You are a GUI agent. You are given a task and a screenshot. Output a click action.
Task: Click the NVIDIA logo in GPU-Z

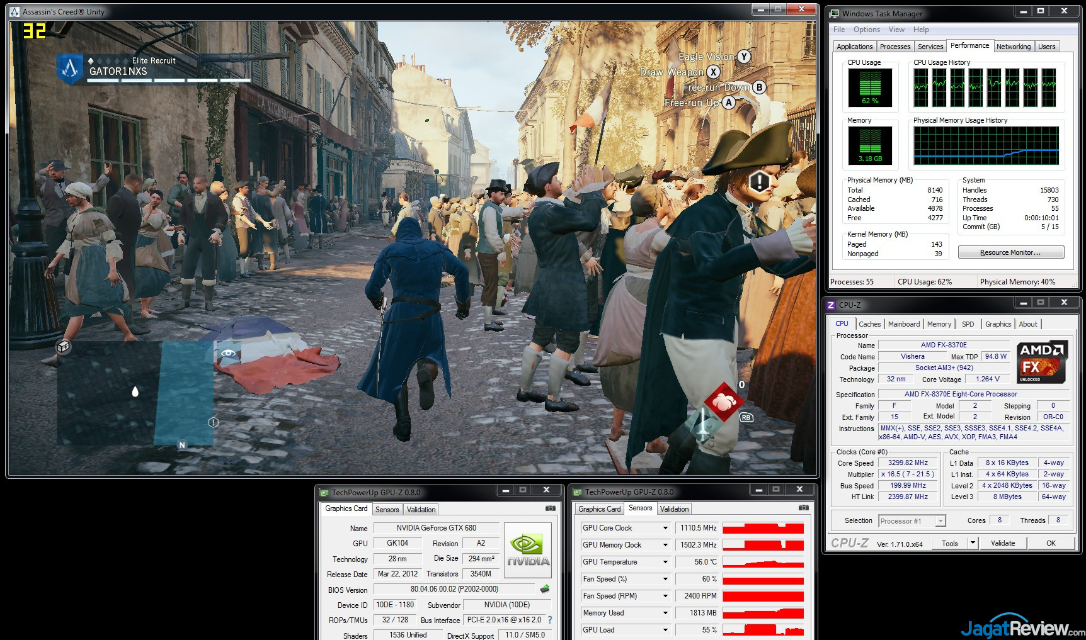tap(528, 550)
